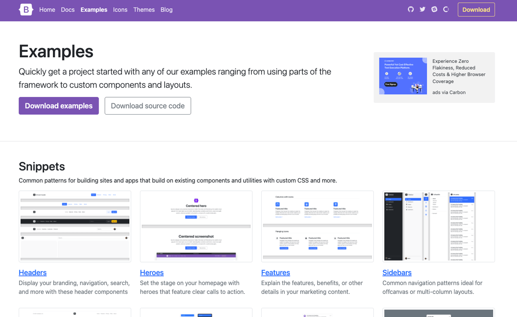The width and height of the screenshot is (517, 317).
Task: Open the Docs navbar item
Action: [x=68, y=10]
